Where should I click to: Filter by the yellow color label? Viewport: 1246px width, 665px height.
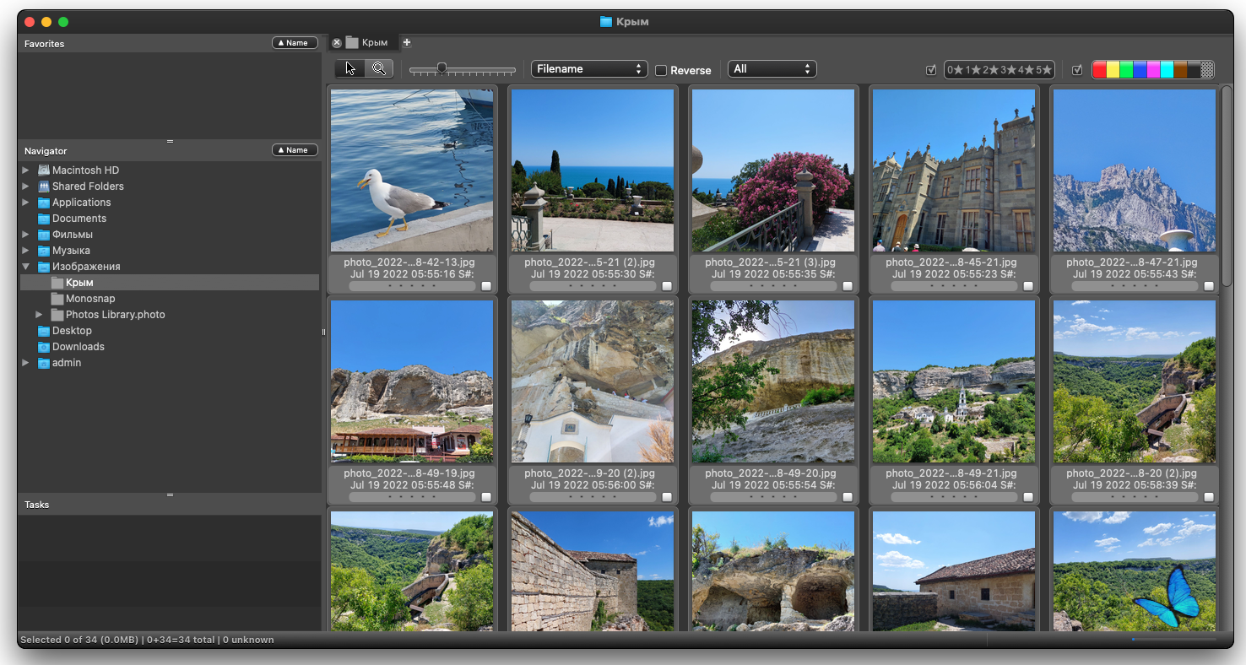(1113, 70)
